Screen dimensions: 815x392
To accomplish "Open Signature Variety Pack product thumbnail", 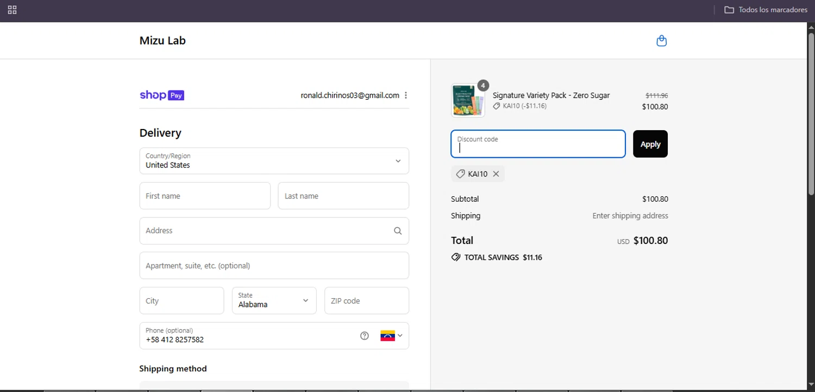I will [x=468, y=100].
